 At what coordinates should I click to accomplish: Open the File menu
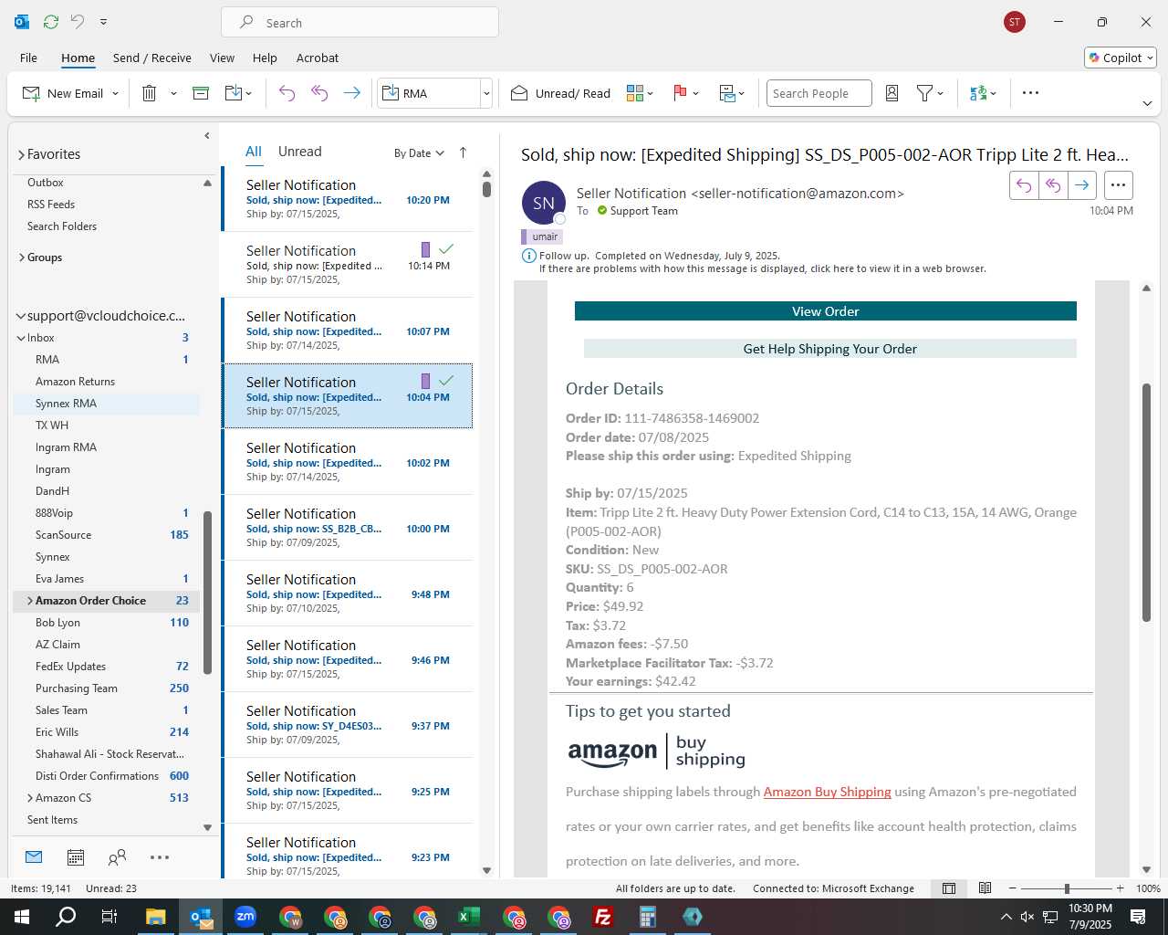(28, 58)
